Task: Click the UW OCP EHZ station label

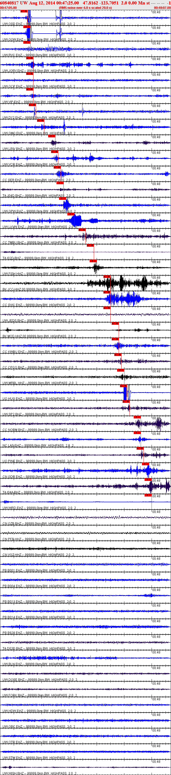Action: [39, 86]
